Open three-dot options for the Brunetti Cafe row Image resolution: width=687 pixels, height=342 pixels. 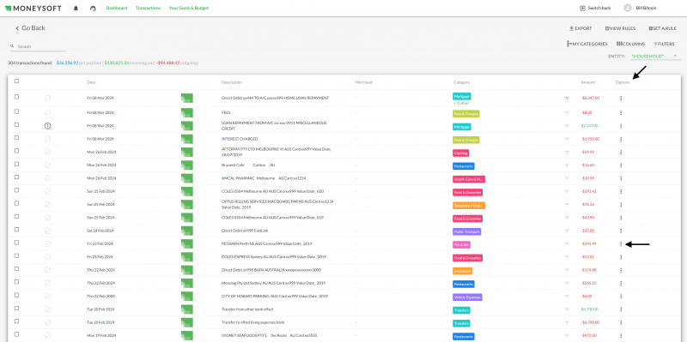point(621,165)
